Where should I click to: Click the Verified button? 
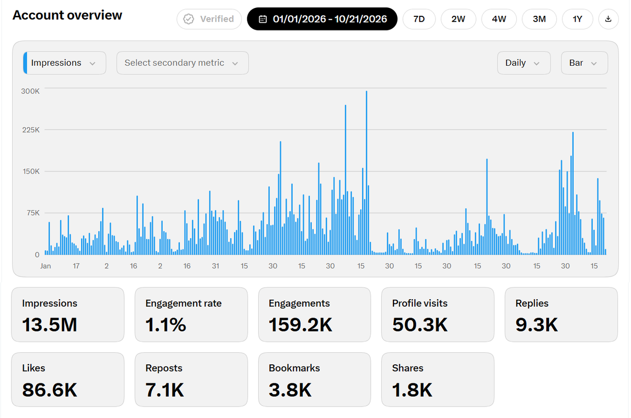click(x=209, y=19)
